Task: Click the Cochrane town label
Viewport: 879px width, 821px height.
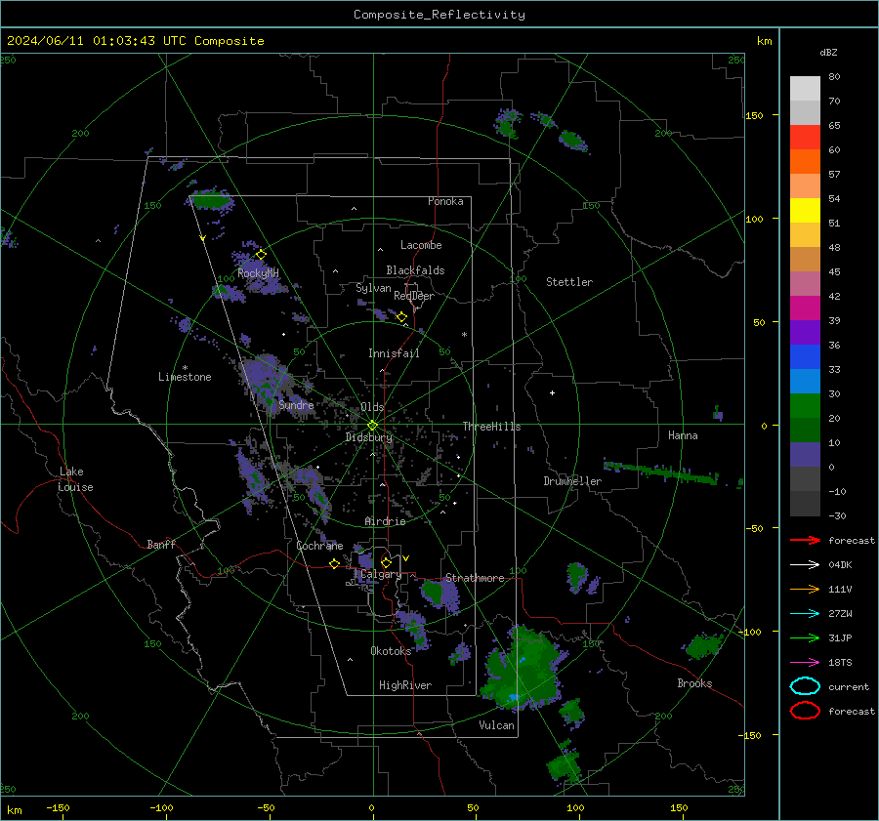Action: pyautogui.click(x=319, y=546)
